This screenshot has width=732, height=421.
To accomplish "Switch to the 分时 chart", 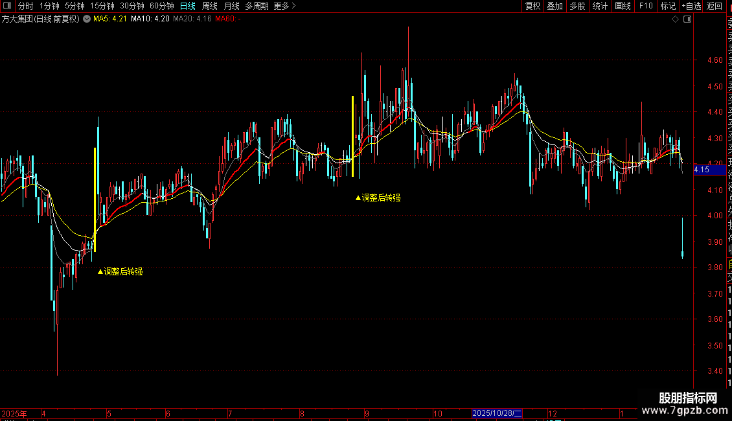I will point(26,6).
